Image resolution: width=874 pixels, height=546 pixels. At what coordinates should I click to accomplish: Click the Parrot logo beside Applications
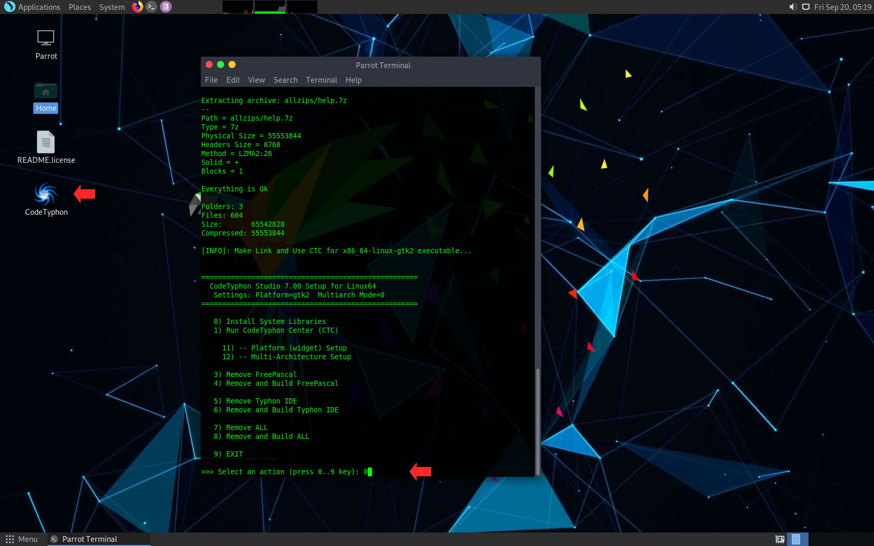point(9,7)
